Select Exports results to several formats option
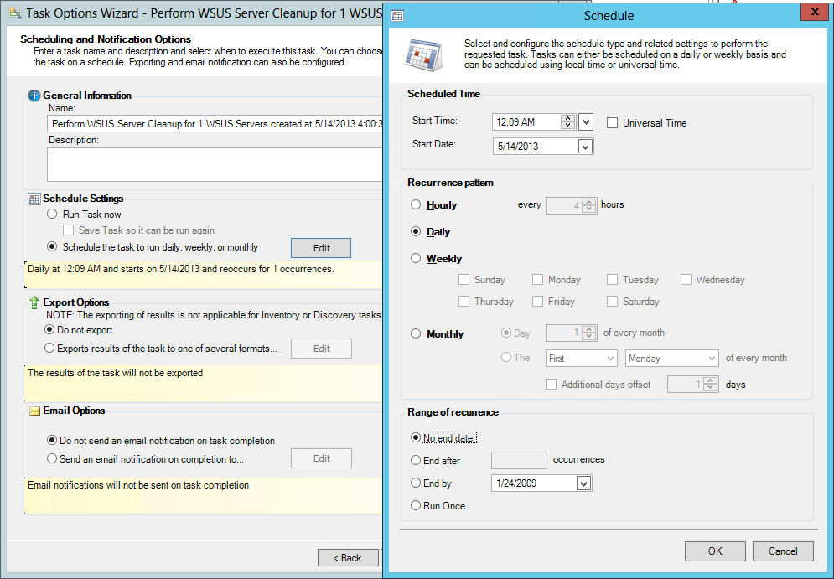This screenshot has height=579, width=834. [x=49, y=349]
